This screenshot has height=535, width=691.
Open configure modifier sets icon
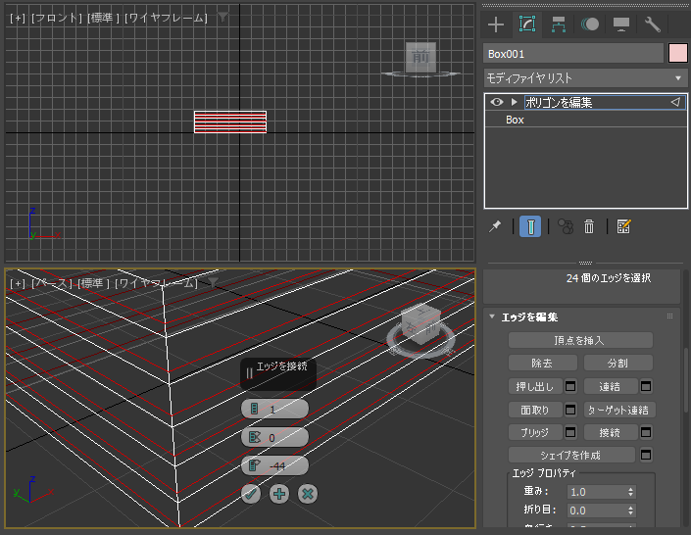coord(623,226)
